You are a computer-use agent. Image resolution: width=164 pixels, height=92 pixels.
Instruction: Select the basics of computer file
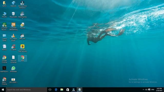(13, 59)
